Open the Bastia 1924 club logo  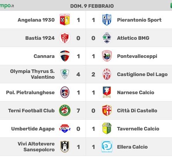click(65, 38)
